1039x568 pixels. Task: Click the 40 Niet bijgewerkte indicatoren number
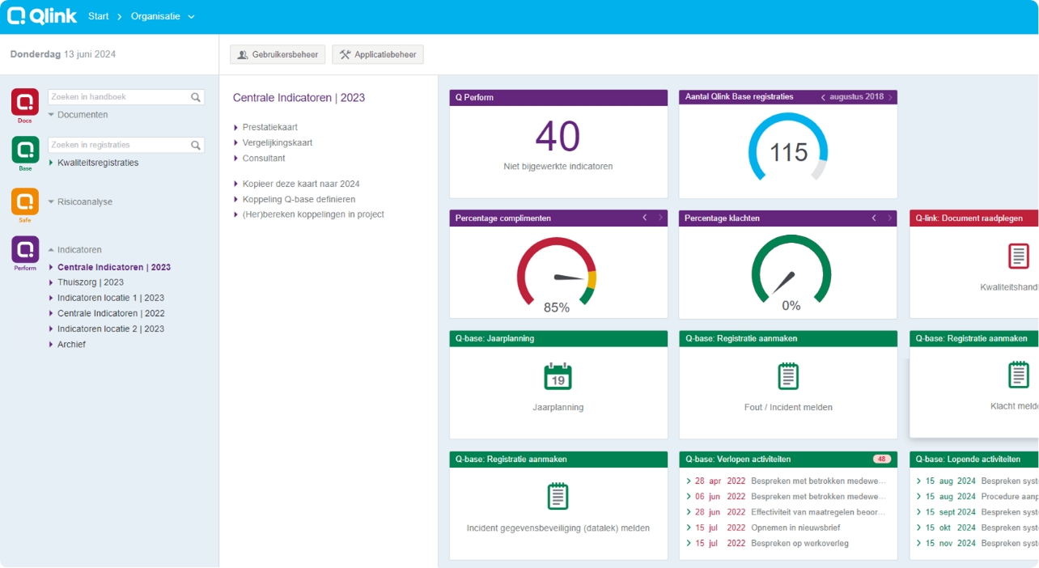point(558,137)
